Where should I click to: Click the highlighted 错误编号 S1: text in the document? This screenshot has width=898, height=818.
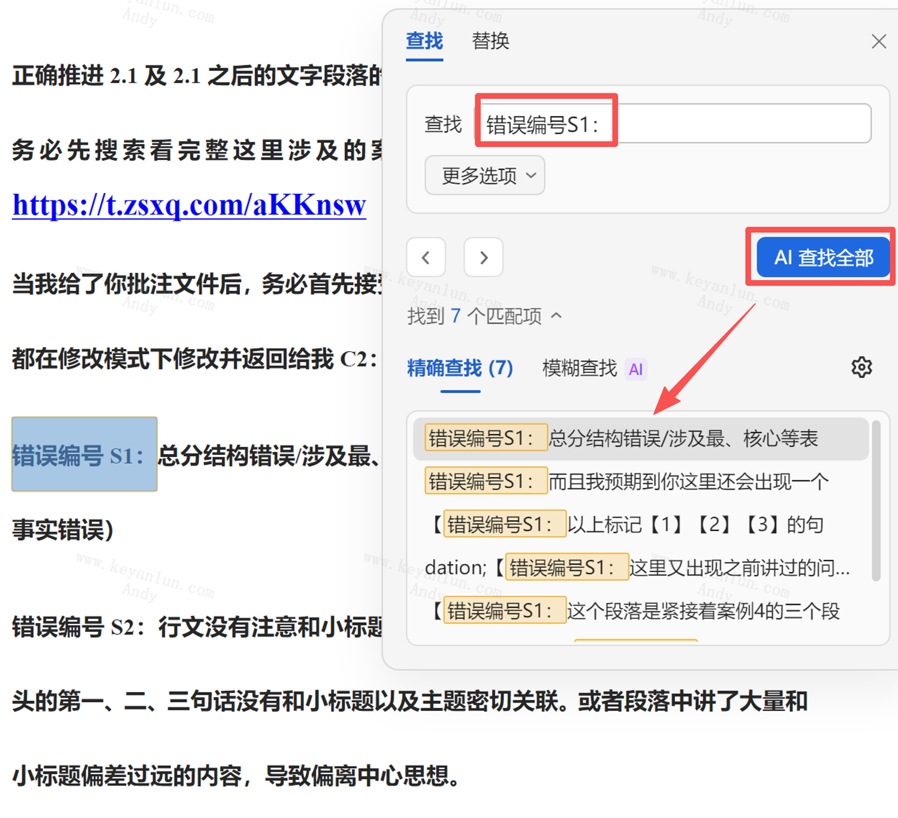[84, 455]
